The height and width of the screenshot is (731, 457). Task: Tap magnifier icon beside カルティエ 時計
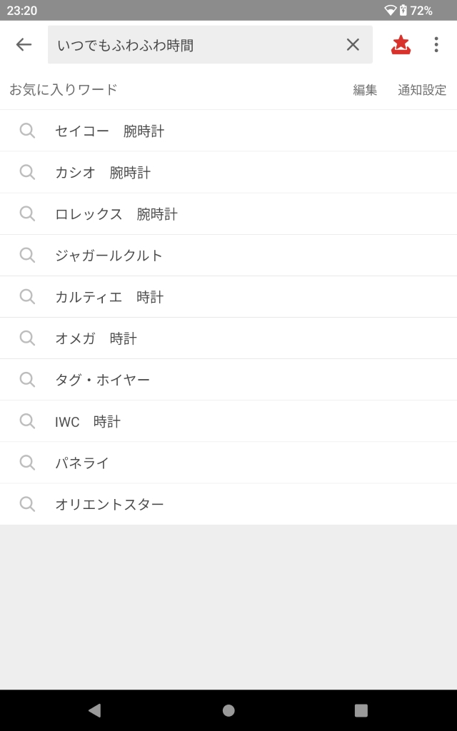pyautogui.click(x=27, y=296)
